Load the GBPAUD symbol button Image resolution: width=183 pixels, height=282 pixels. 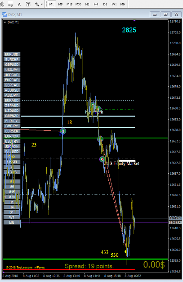[12, 106]
